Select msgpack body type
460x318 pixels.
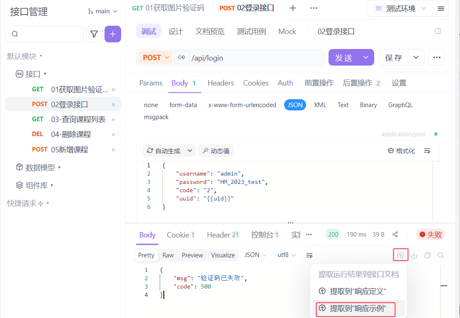pyautogui.click(x=156, y=117)
